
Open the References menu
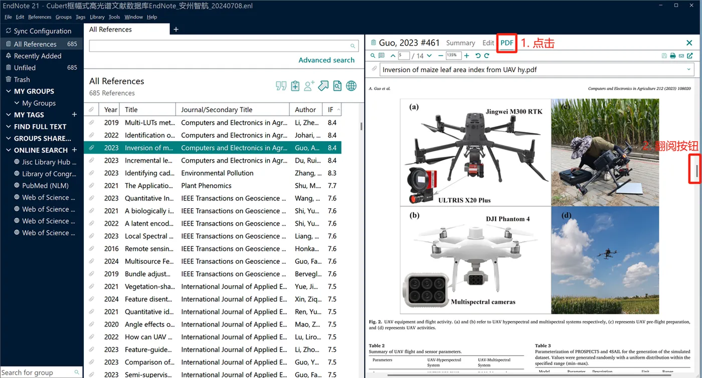(40, 17)
